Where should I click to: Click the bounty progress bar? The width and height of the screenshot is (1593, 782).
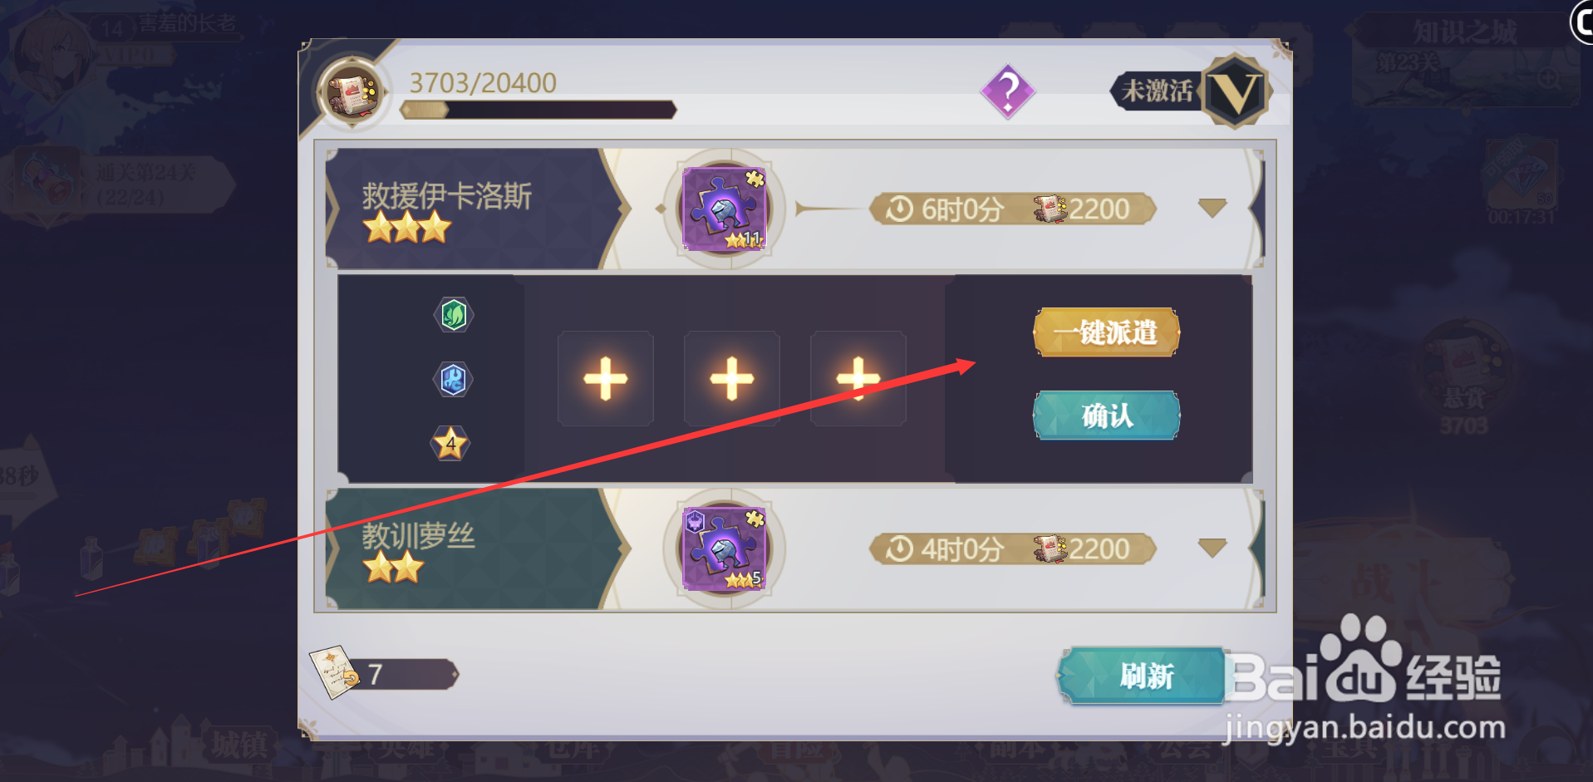tap(538, 110)
